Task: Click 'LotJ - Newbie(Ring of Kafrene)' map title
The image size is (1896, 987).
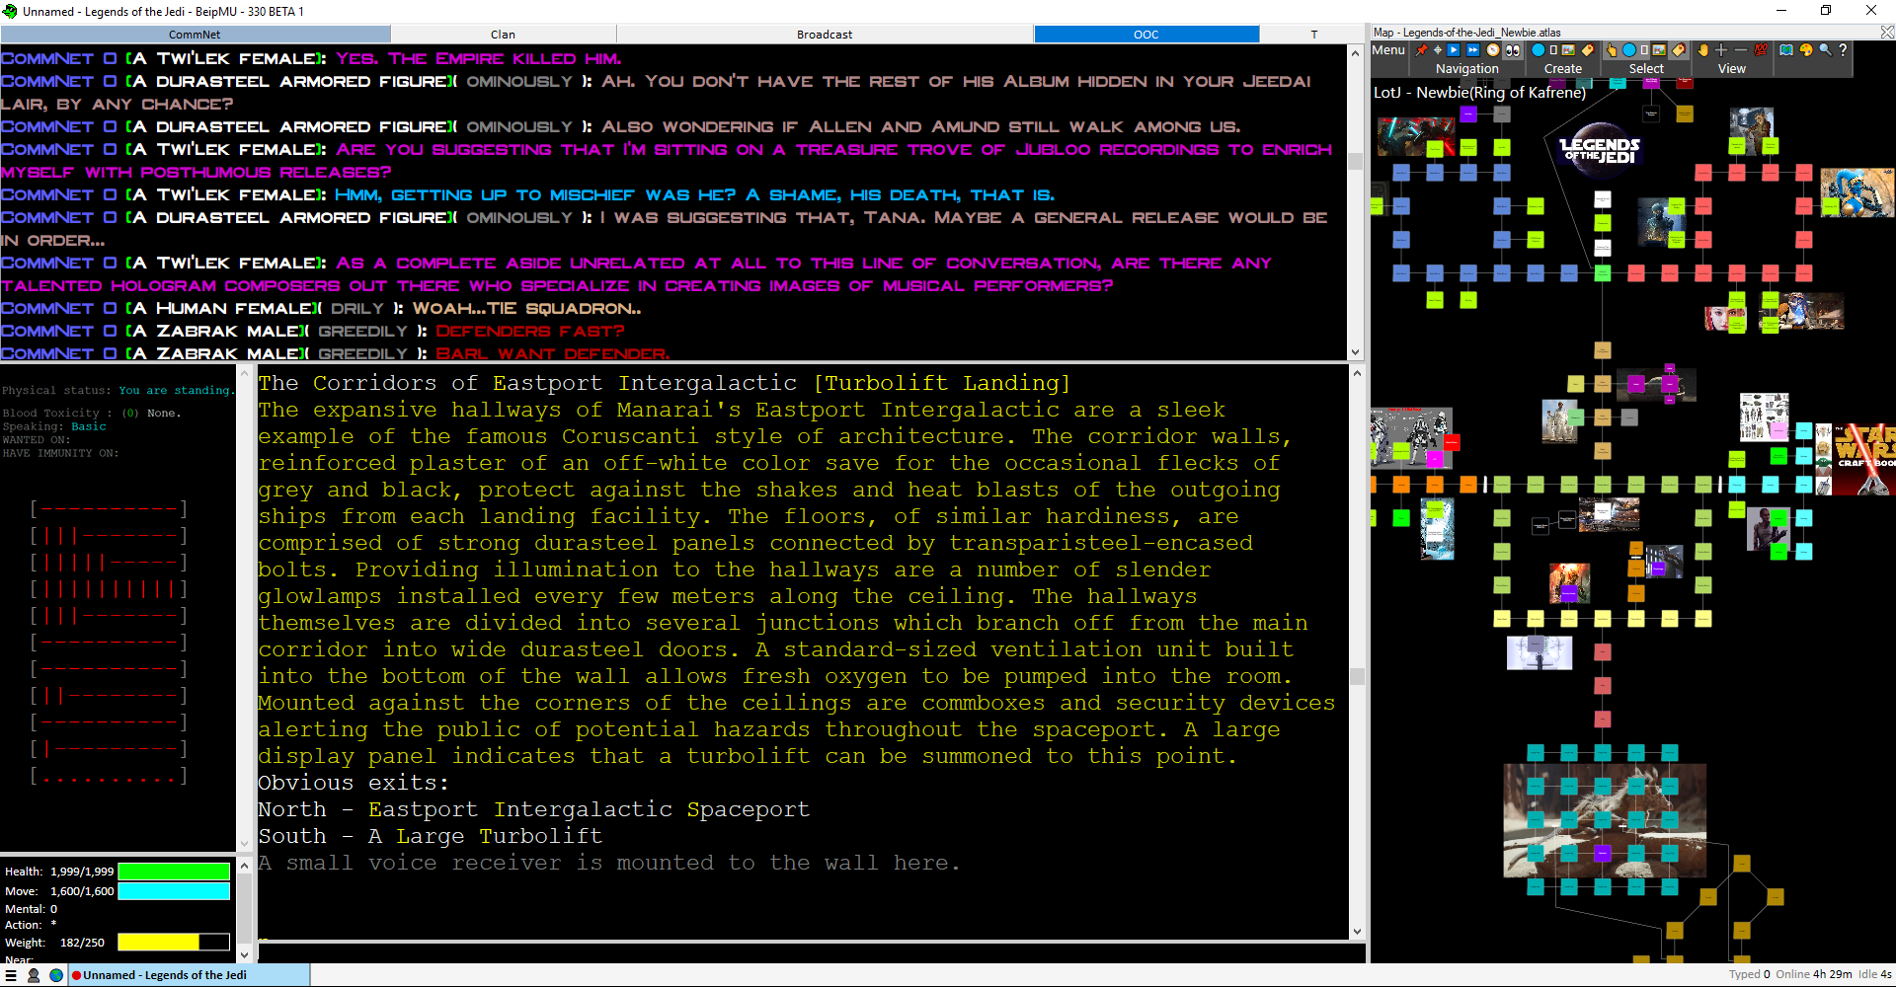Action: pos(1479,93)
